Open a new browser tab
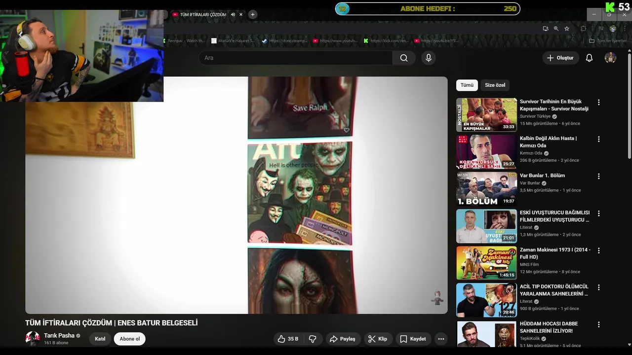This screenshot has width=632, height=355. (x=253, y=15)
